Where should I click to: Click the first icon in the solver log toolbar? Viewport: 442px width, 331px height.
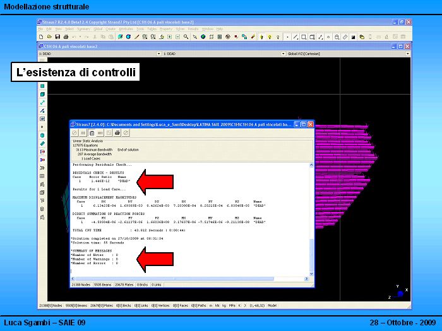pyautogui.click(x=75, y=133)
